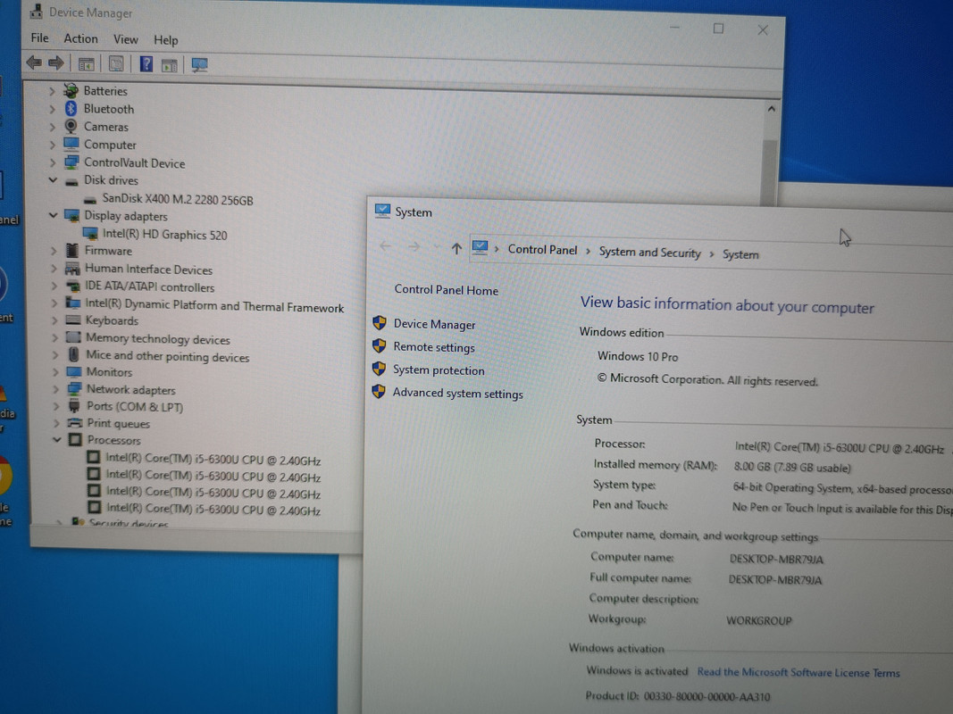Select Intel(R) Dynamic Platform and Thermal Framework
Image resolution: width=953 pixels, height=714 pixels.
pyautogui.click(x=214, y=306)
